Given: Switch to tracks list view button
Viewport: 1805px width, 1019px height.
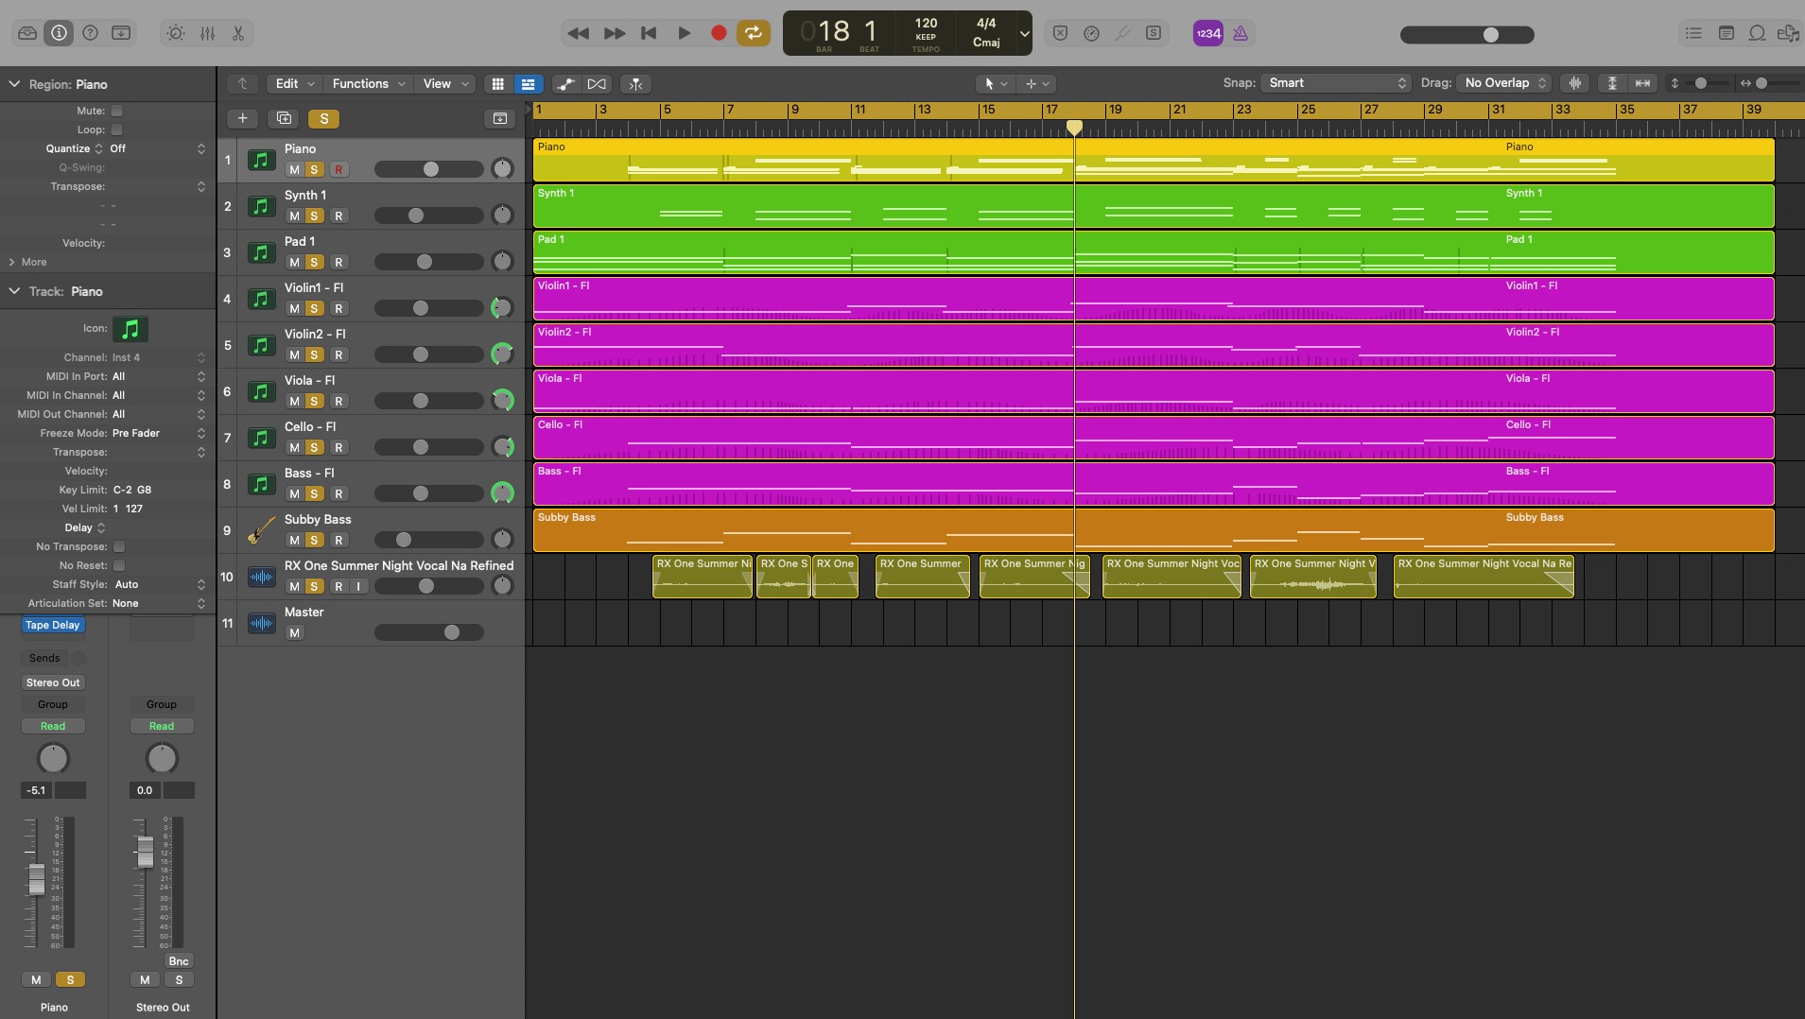Looking at the screenshot, I should [x=528, y=84].
